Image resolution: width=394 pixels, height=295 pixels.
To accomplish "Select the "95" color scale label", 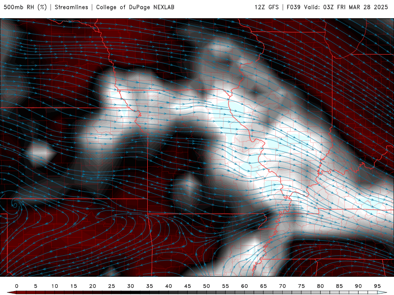I will pos(377,286).
